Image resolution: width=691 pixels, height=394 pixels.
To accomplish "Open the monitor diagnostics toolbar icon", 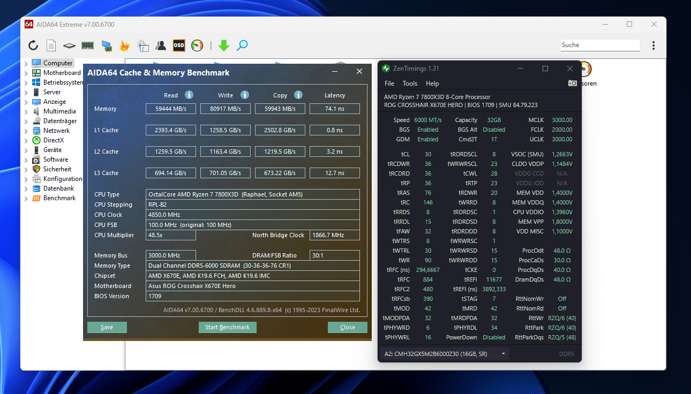I will [107, 46].
